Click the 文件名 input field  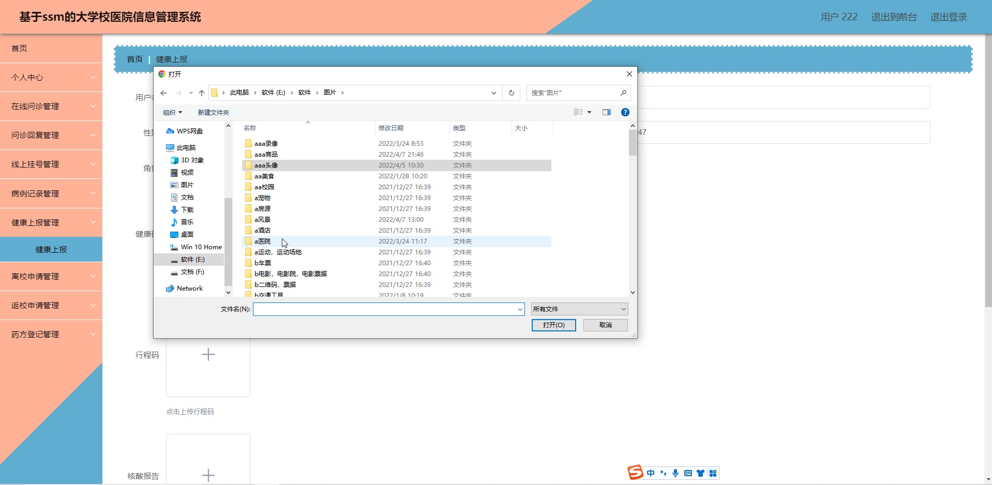tap(388, 309)
